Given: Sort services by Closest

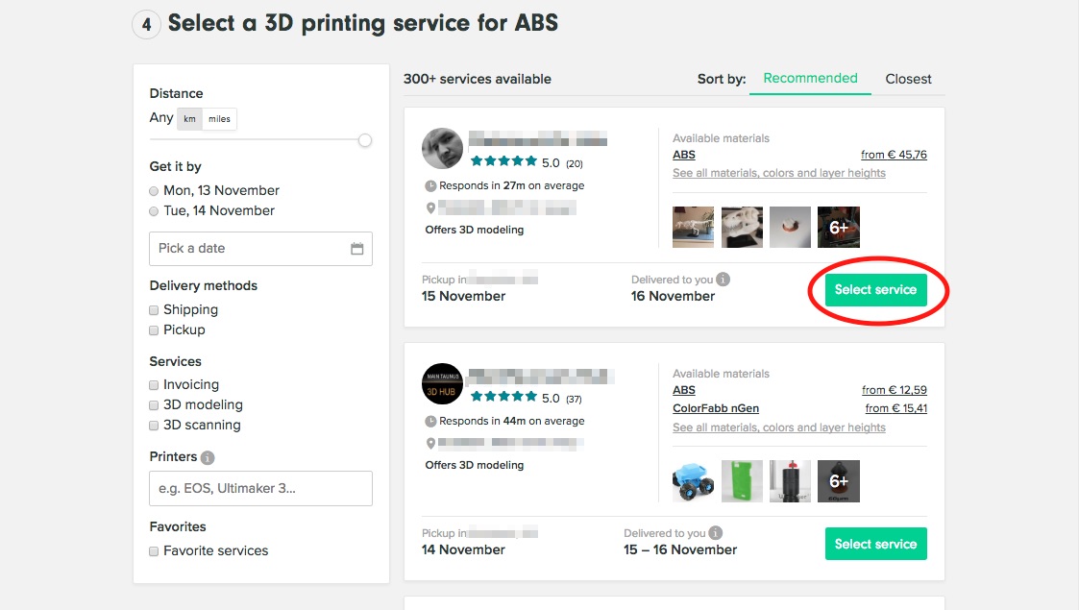Looking at the screenshot, I should (x=908, y=79).
